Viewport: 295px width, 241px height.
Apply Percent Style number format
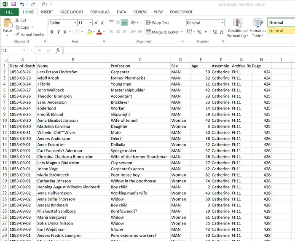point(199,32)
